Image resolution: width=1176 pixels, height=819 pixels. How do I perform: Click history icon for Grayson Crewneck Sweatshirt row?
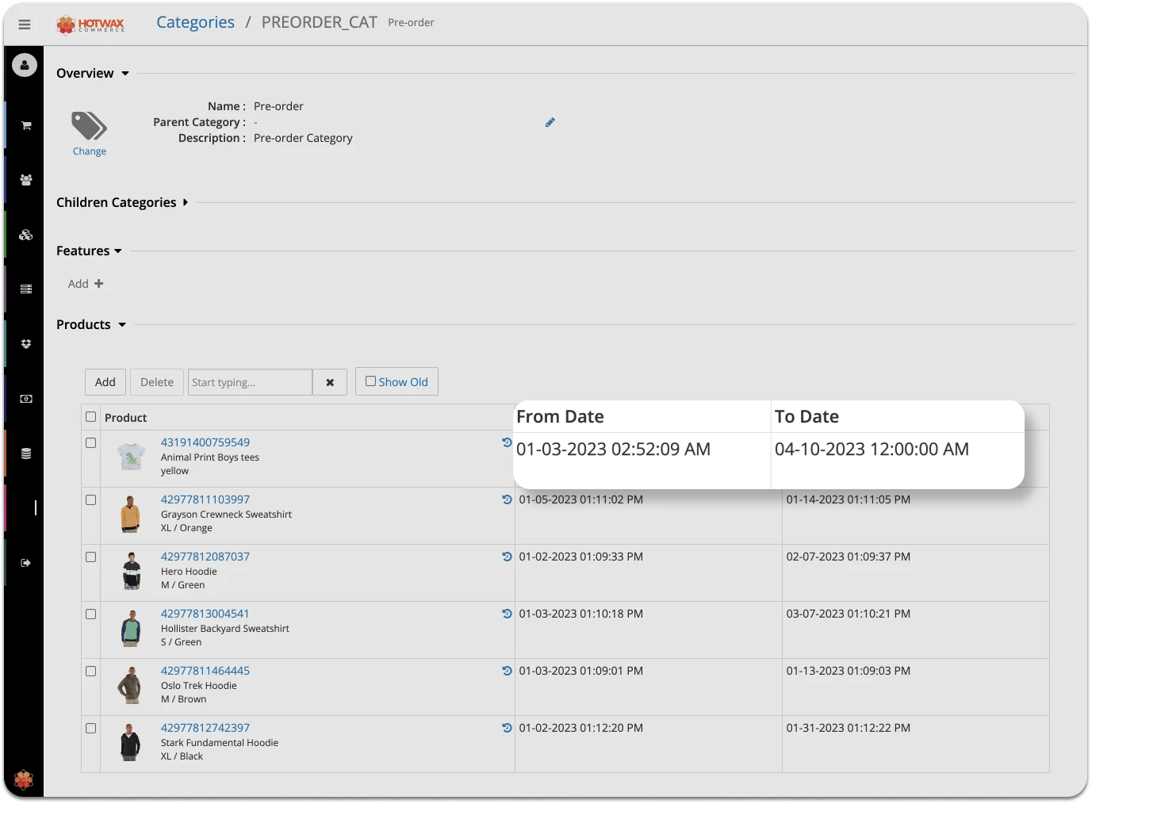pyautogui.click(x=507, y=499)
